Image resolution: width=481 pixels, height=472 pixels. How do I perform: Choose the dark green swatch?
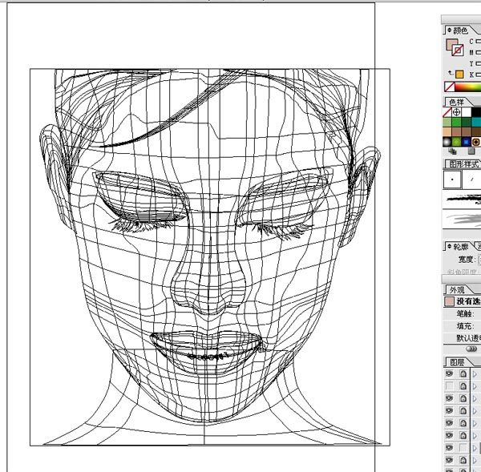(467, 123)
